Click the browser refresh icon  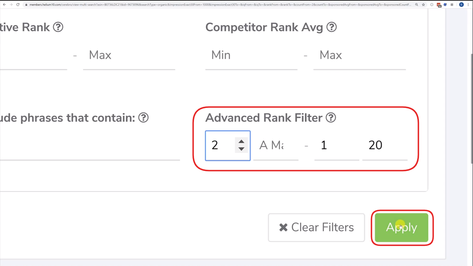18,5
